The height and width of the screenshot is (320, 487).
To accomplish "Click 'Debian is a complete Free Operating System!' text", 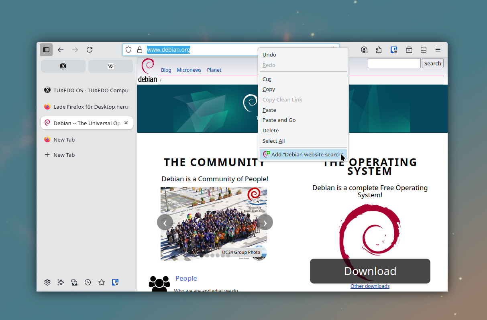I will pos(370,191).
